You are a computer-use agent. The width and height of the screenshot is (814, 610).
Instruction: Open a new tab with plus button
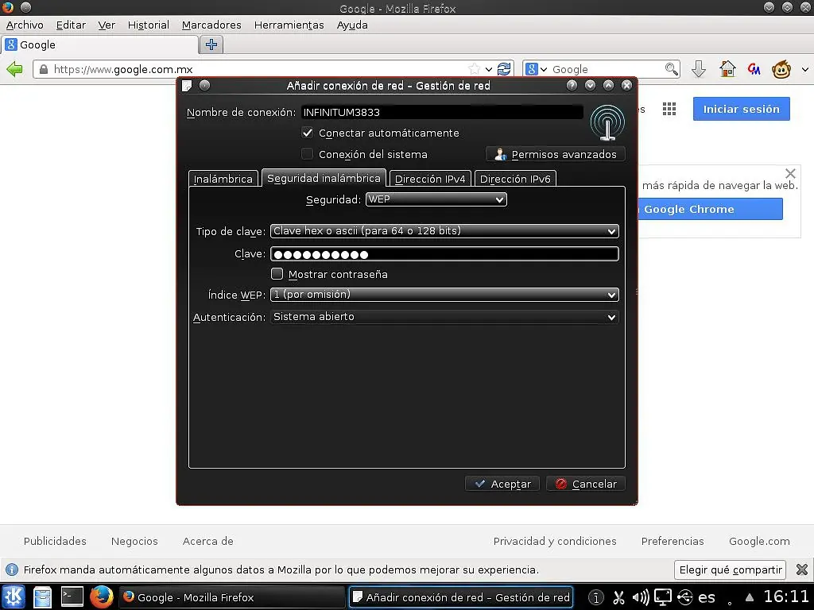point(211,44)
